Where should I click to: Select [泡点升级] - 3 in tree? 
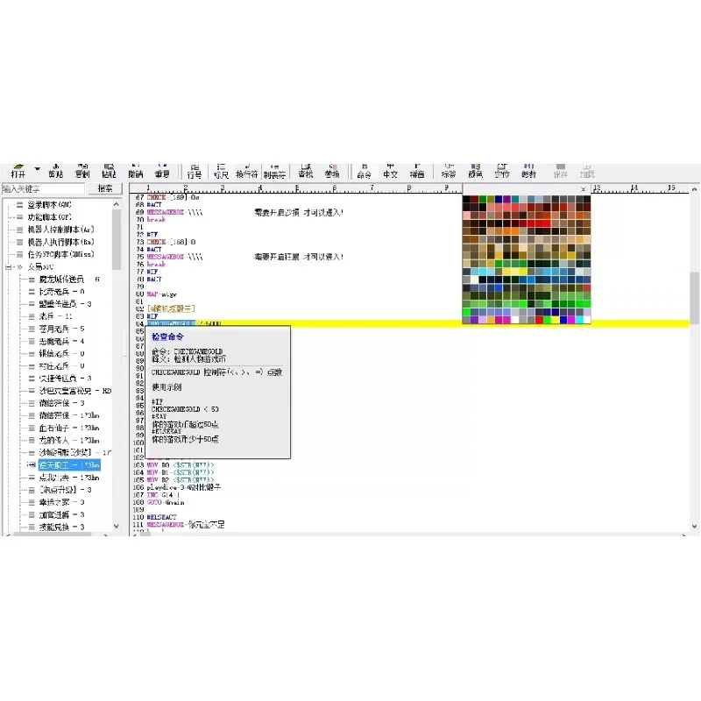coord(65,490)
